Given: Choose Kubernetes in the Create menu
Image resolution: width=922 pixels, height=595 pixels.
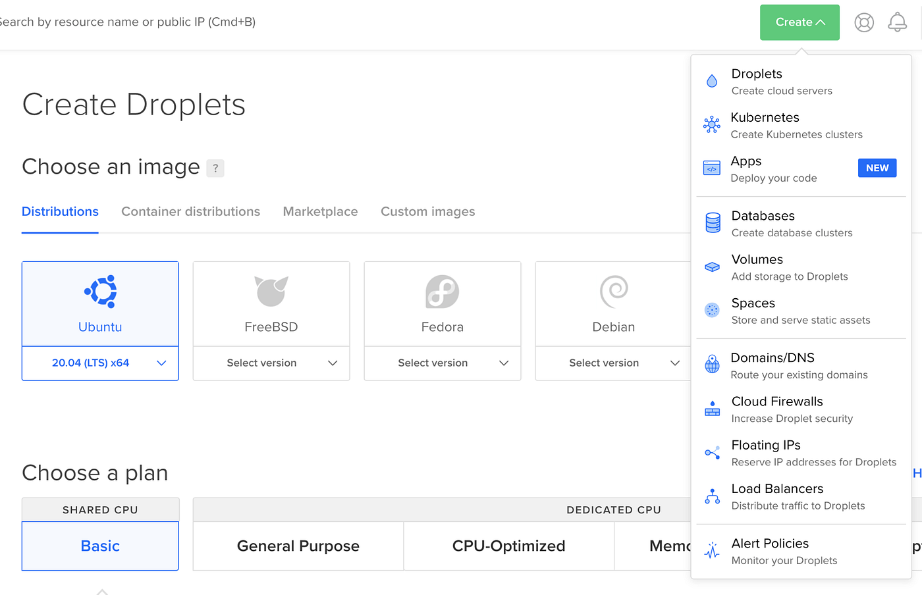Looking at the screenshot, I should [x=801, y=125].
